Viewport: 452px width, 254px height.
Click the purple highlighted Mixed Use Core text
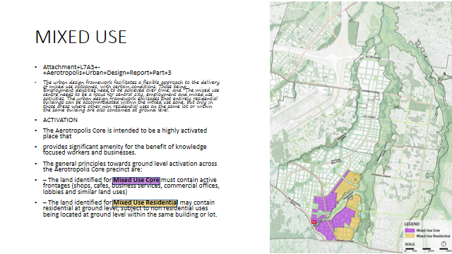136,181
